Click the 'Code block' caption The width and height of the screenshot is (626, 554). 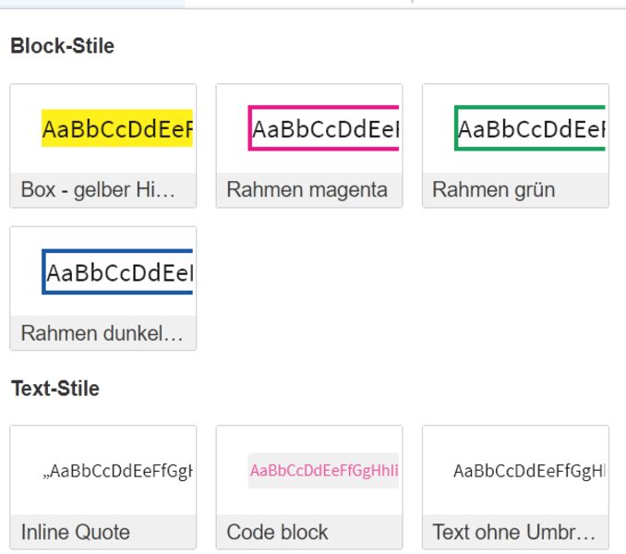278,533
